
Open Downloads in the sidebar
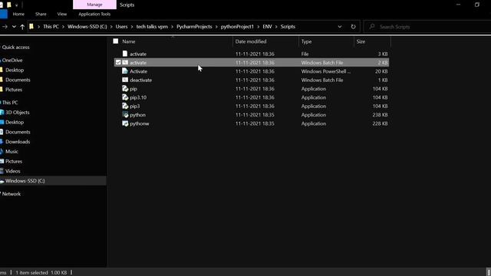point(18,142)
